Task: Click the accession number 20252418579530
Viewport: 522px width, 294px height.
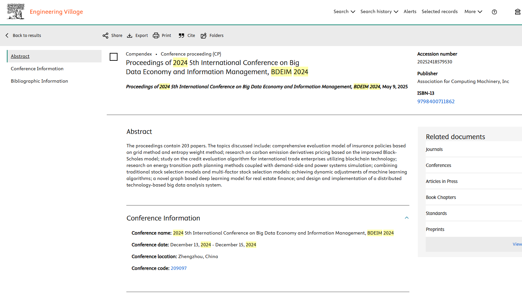Action: point(435,62)
